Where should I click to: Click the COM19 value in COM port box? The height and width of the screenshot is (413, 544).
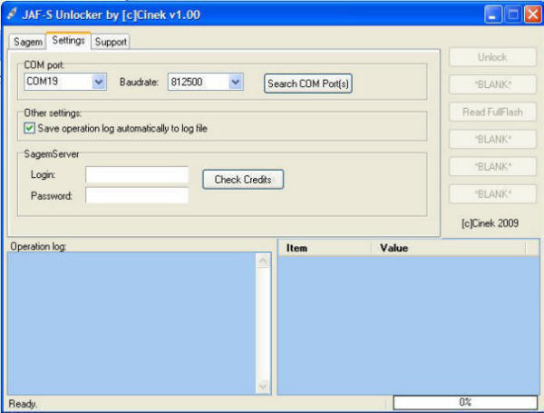click(43, 82)
